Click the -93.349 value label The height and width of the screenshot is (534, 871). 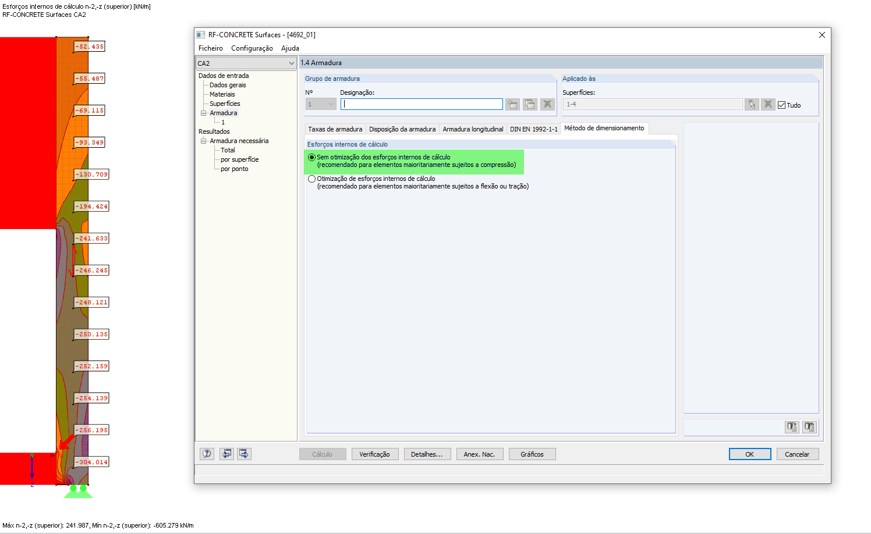tap(90, 143)
